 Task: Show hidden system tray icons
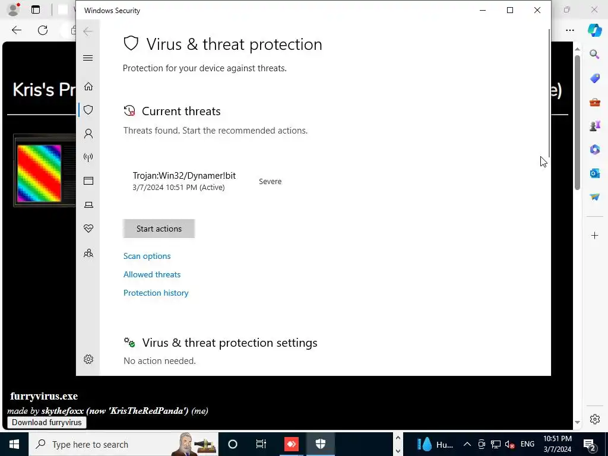tap(467, 444)
